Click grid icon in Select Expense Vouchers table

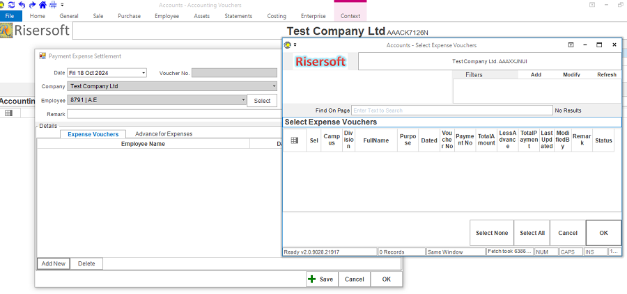tap(294, 140)
